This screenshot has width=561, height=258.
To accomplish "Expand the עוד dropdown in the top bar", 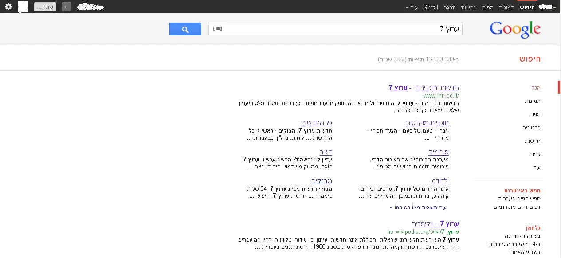I will pyautogui.click(x=412, y=8).
